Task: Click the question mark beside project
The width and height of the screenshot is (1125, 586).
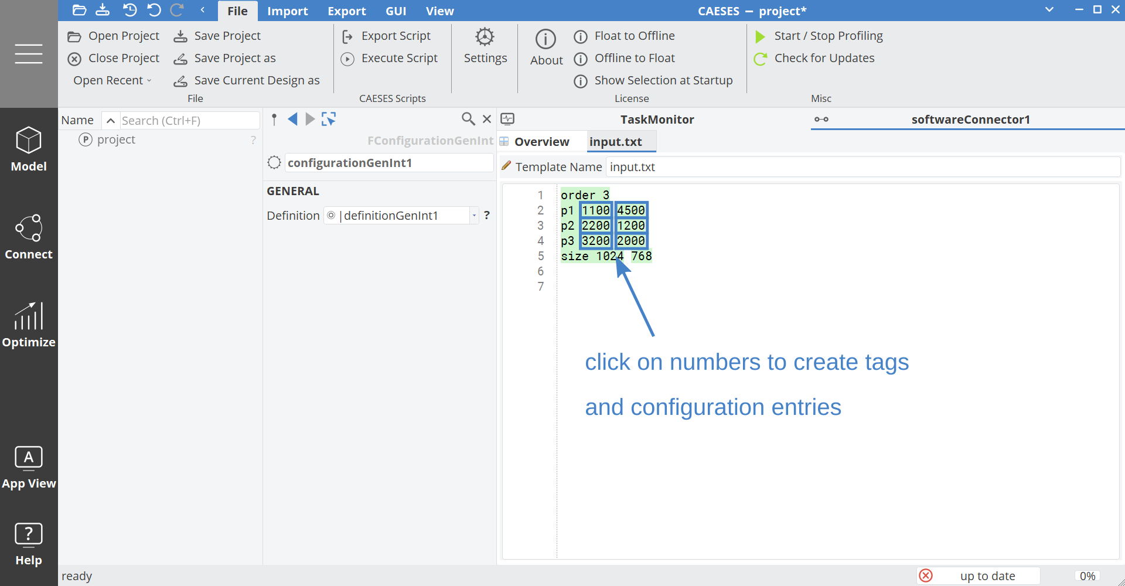Action: pos(253,140)
